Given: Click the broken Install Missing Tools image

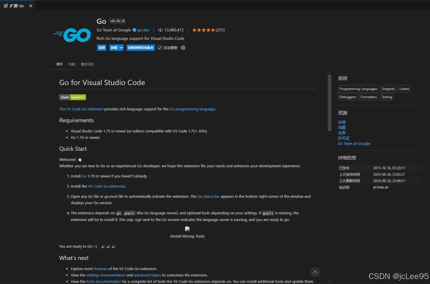Looking at the screenshot, I should (x=187, y=229).
